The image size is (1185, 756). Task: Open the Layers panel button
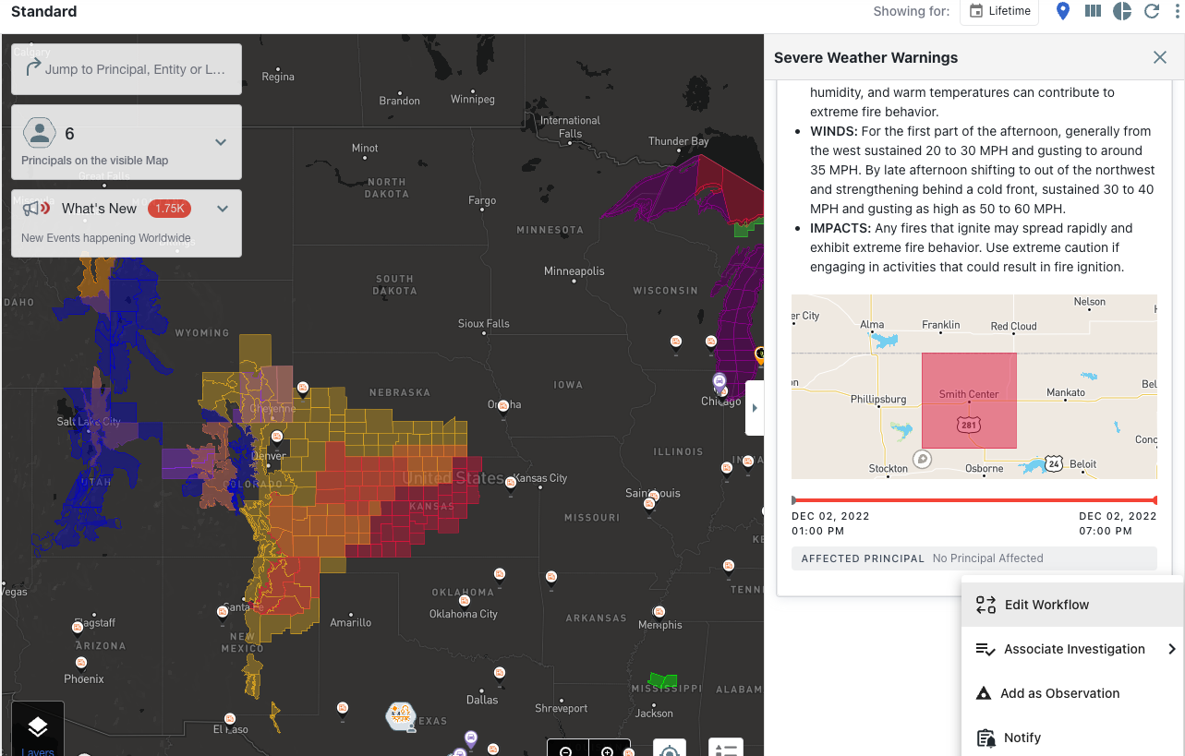click(38, 730)
